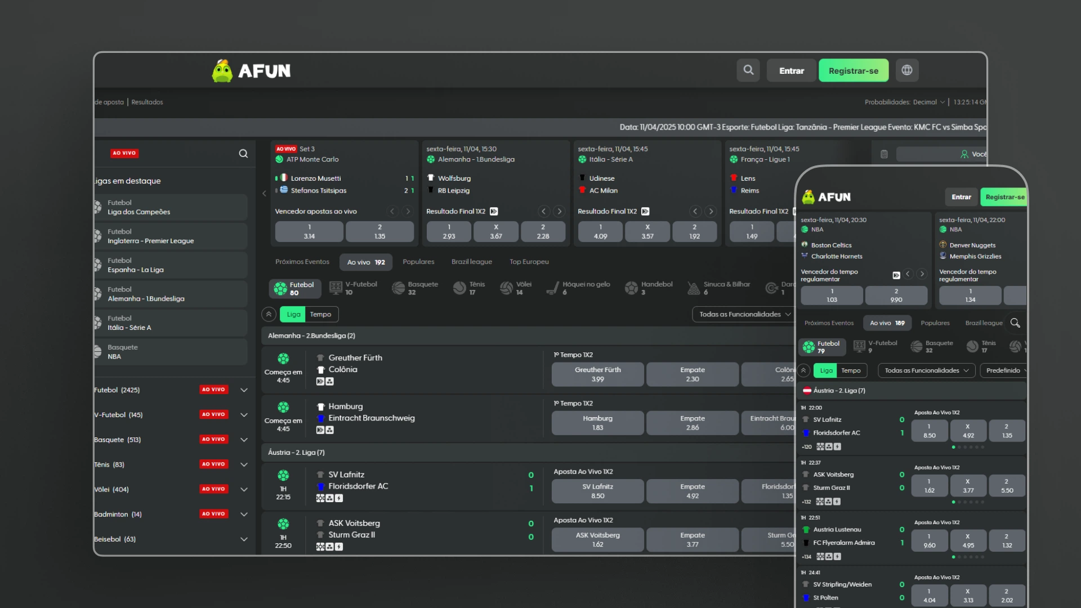Open the Ao vivo 192 tab

point(366,262)
